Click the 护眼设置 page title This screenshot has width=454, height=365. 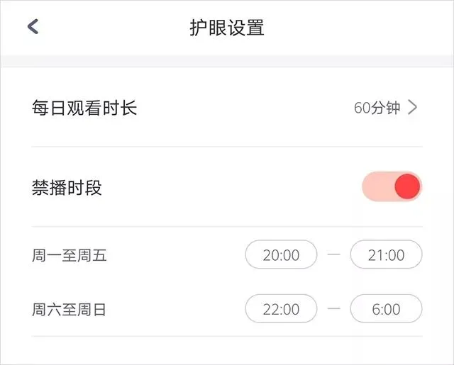[x=227, y=28]
